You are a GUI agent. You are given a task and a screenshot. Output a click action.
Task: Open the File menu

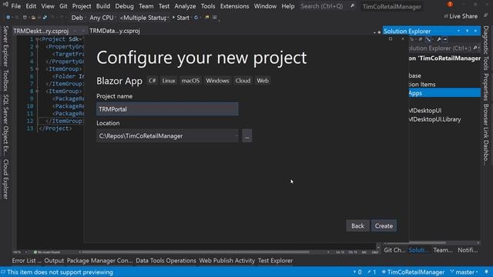tap(15, 6)
